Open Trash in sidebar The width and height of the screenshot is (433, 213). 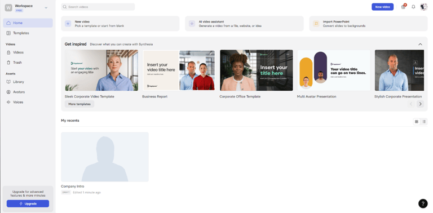click(x=28, y=63)
